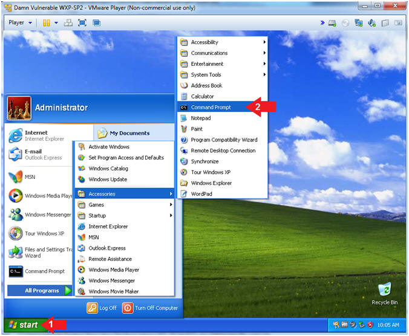Select the Recycle Bin desktop icon
Screen dimensions: 409x336
tap(384, 294)
